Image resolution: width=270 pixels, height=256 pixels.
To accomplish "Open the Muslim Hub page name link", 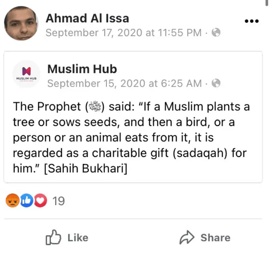I will tap(82, 69).
